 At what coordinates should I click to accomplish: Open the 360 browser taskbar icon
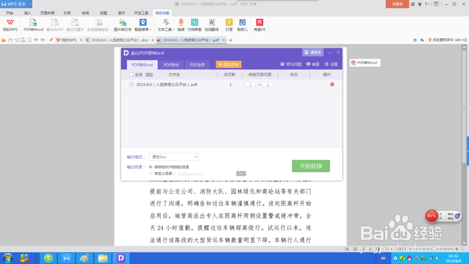coord(48,258)
